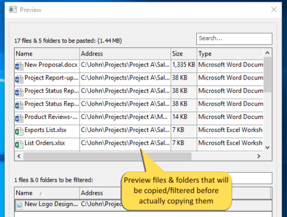Image resolution: width=287 pixels, height=217 pixels.
Task: Click the Preview window app icon
Action: coord(13,10)
